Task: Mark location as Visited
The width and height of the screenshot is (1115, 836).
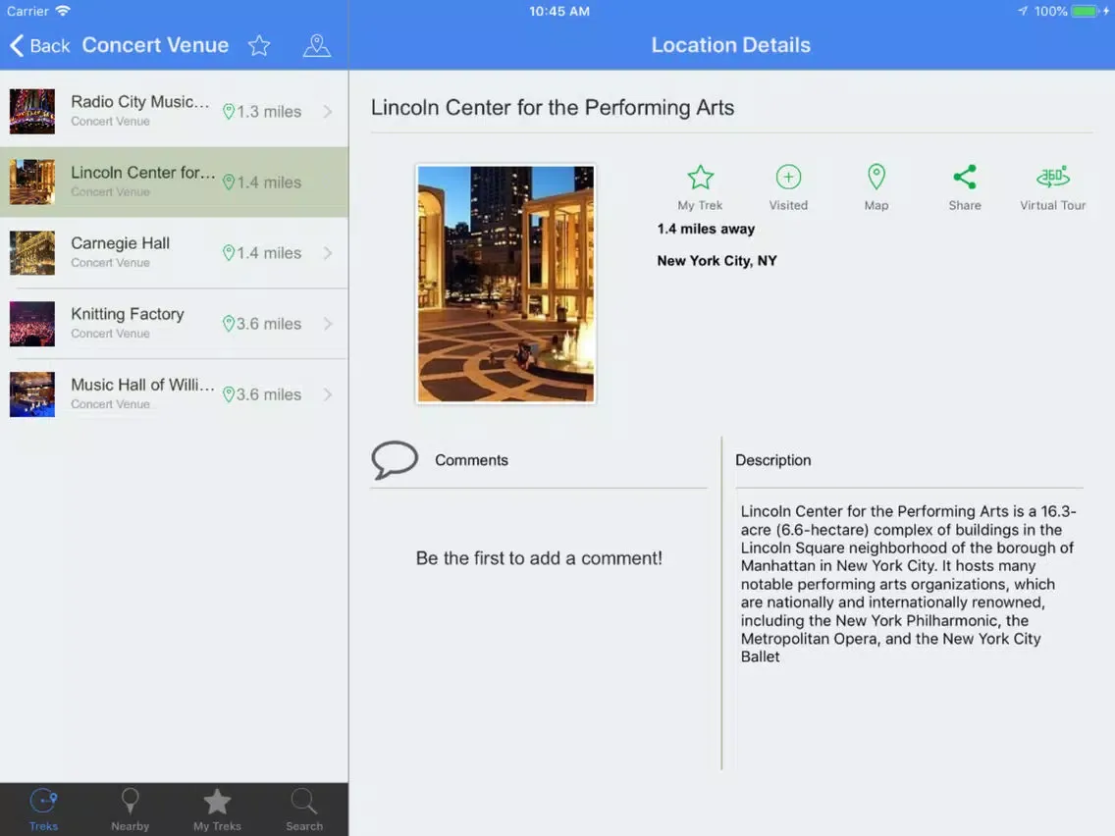Action: coord(788,187)
